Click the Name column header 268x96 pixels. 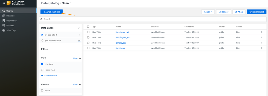point(118,27)
